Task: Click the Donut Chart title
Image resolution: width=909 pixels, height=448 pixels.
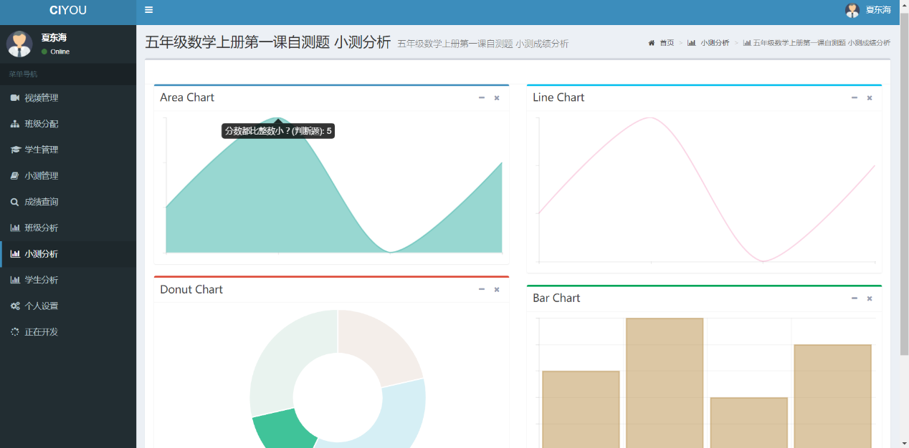Action: coord(191,289)
